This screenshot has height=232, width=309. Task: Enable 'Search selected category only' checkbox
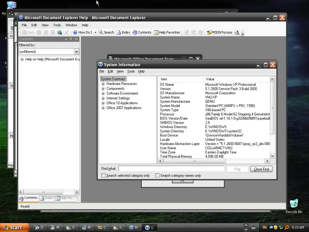[103, 176]
